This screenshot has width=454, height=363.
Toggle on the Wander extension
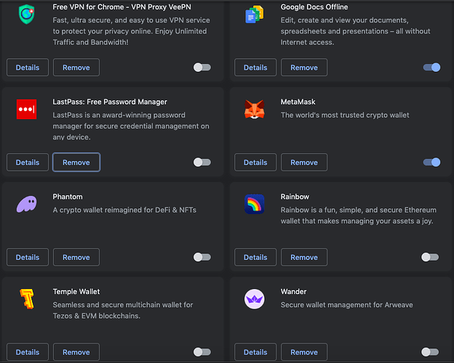pyautogui.click(x=430, y=351)
